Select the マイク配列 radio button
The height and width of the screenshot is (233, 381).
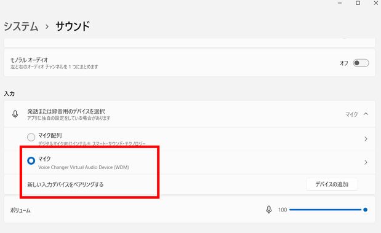31,137
